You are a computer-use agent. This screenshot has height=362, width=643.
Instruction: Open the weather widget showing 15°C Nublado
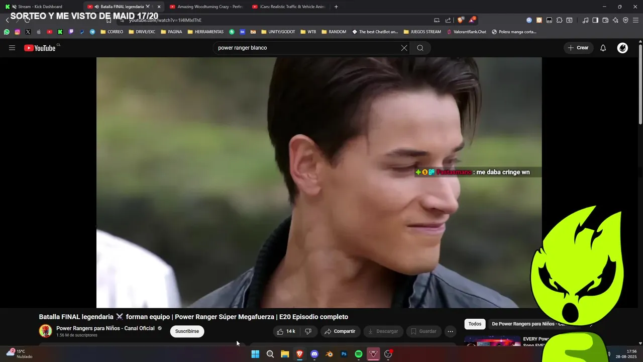19,354
